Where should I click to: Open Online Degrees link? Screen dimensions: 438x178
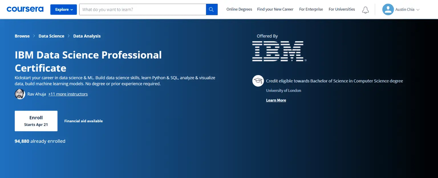pyautogui.click(x=239, y=9)
